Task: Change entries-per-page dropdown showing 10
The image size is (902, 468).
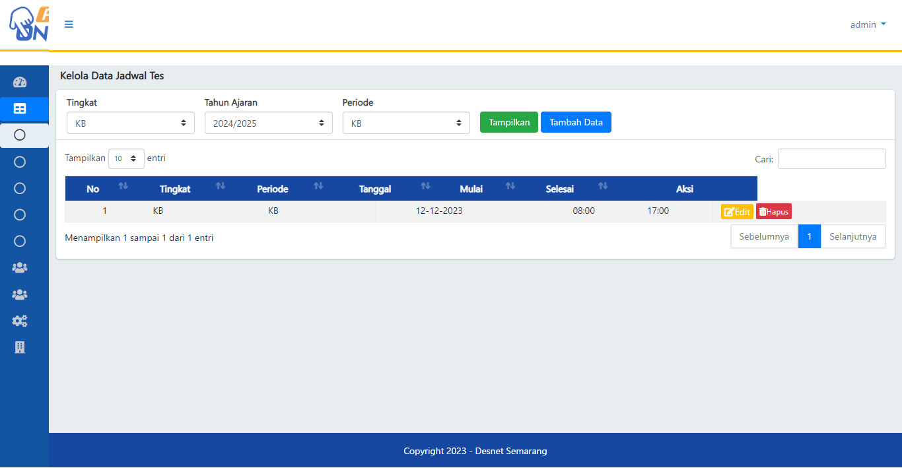Action: click(x=126, y=158)
